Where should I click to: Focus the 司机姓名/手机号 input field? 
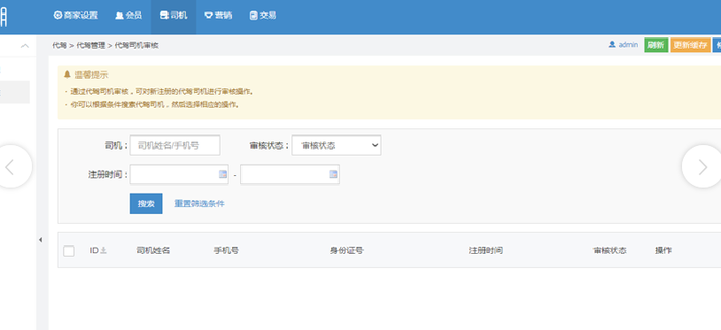click(174, 145)
